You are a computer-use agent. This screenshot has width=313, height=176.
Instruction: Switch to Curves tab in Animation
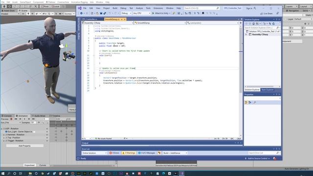43,165
